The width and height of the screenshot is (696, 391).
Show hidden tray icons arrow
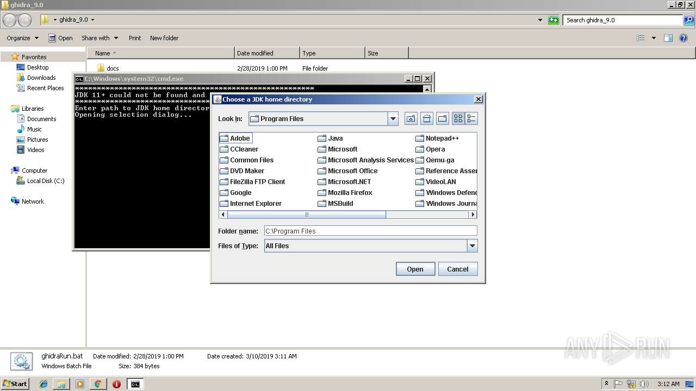[606, 384]
